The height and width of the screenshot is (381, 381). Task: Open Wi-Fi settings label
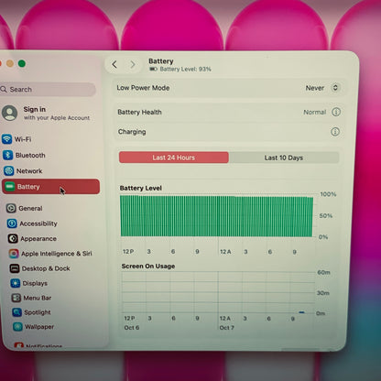23,139
